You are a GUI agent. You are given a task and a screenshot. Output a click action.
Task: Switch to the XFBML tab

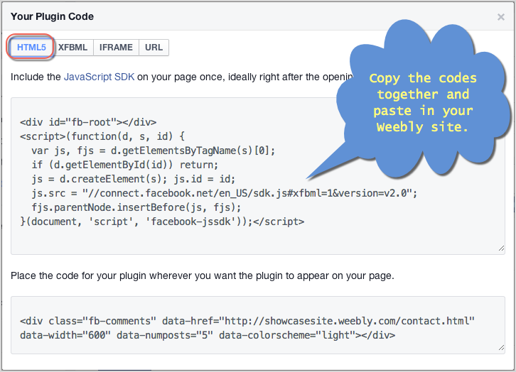(x=72, y=48)
